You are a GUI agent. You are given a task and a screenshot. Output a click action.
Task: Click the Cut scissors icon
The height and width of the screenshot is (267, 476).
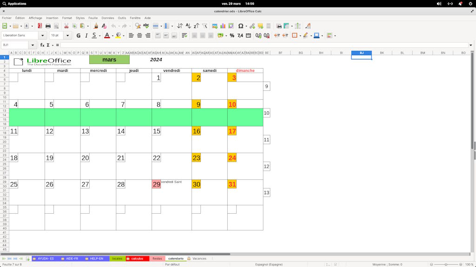pos(66,26)
